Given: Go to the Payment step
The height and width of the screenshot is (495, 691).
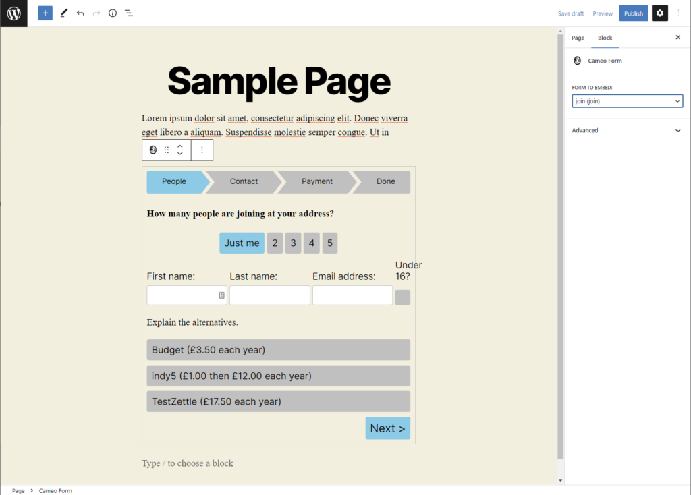Looking at the screenshot, I should pos(317,181).
